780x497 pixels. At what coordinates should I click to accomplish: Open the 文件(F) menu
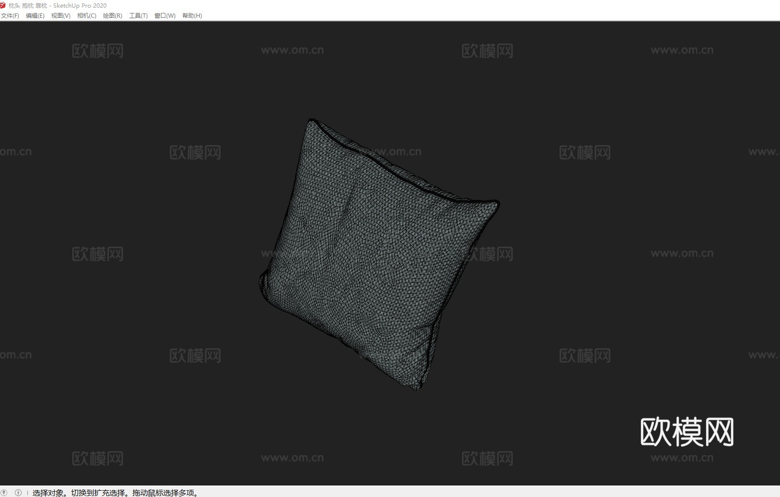coord(10,16)
